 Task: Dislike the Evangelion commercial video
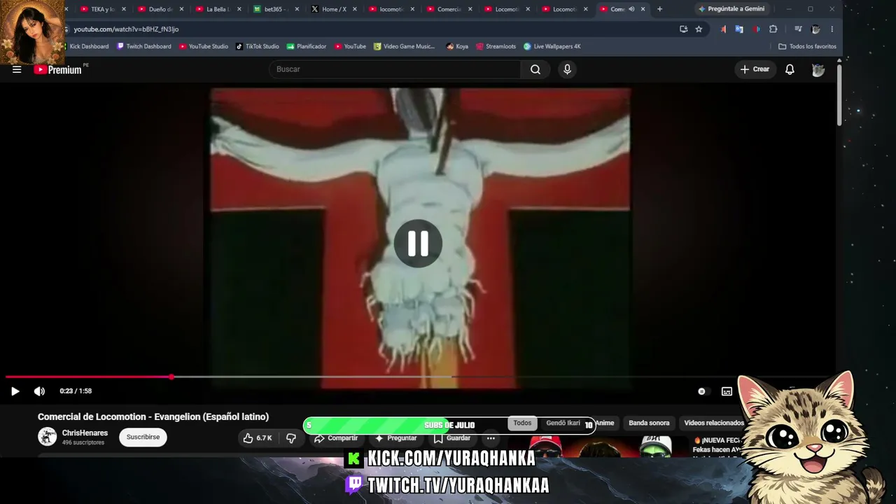pyautogui.click(x=291, y=438)
